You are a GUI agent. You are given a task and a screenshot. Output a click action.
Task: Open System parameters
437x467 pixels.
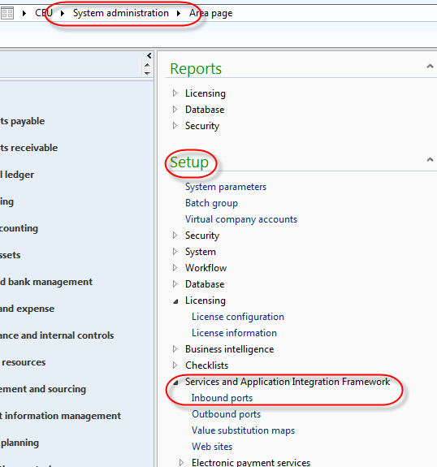[226, 187]
